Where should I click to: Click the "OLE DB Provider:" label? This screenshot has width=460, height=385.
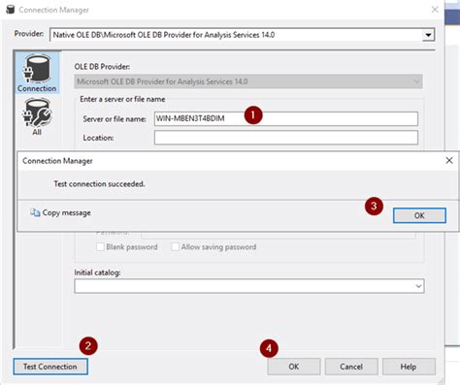tap(102, 67)
